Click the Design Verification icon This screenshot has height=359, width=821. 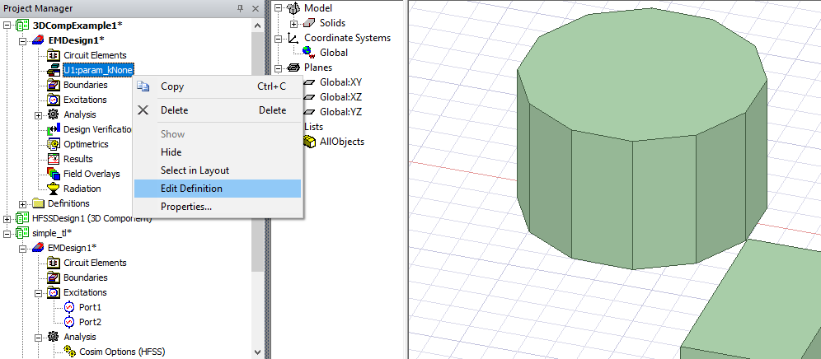(x=54, y=129)
